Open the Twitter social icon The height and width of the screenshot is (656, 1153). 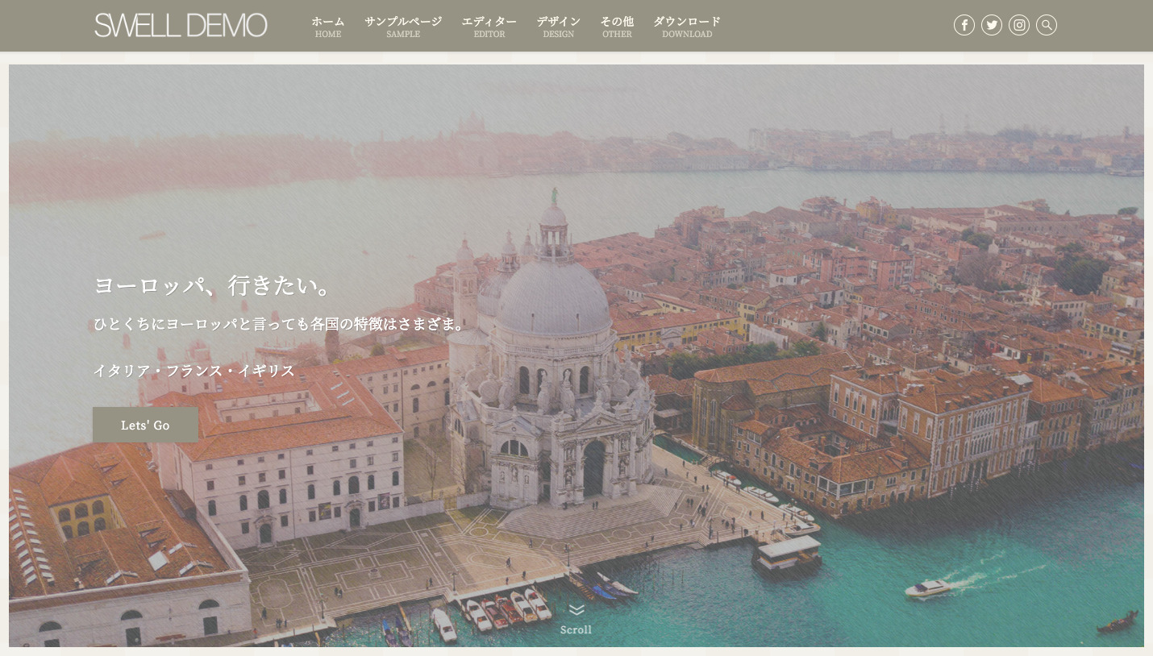(992, 25)
